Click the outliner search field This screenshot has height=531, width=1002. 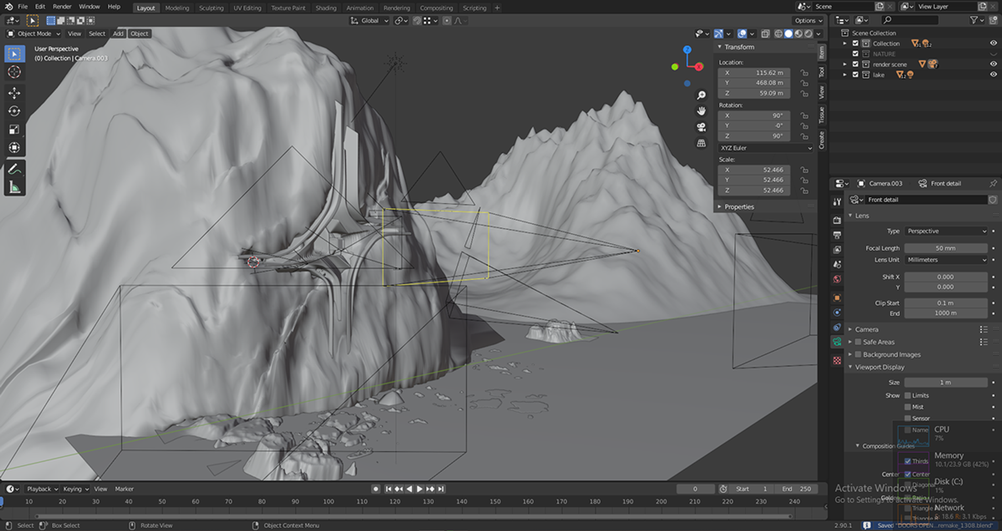tap(910, 20)
